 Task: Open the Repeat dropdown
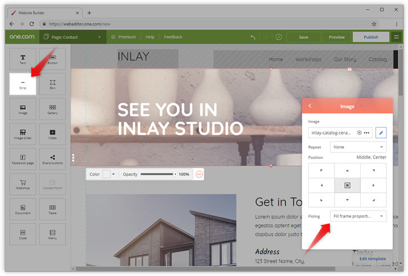pyautogui.click(x=358, y=147)
